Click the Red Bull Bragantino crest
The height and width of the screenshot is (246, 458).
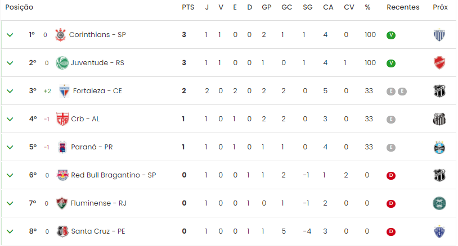62,175
